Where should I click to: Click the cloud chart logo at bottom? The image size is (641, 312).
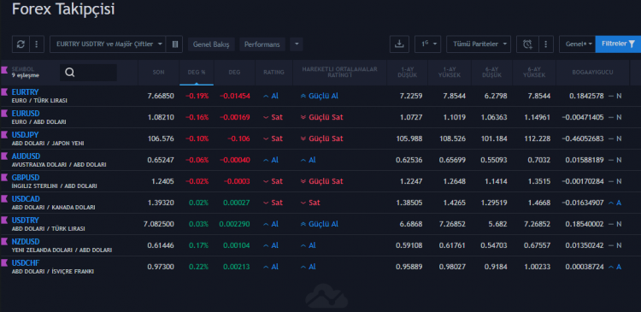326,297
